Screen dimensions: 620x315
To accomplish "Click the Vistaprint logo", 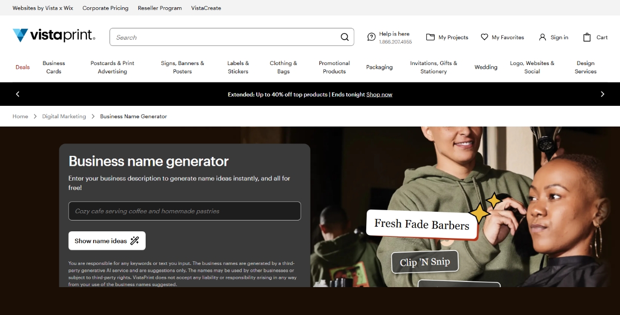I will [x=54, y=36].
